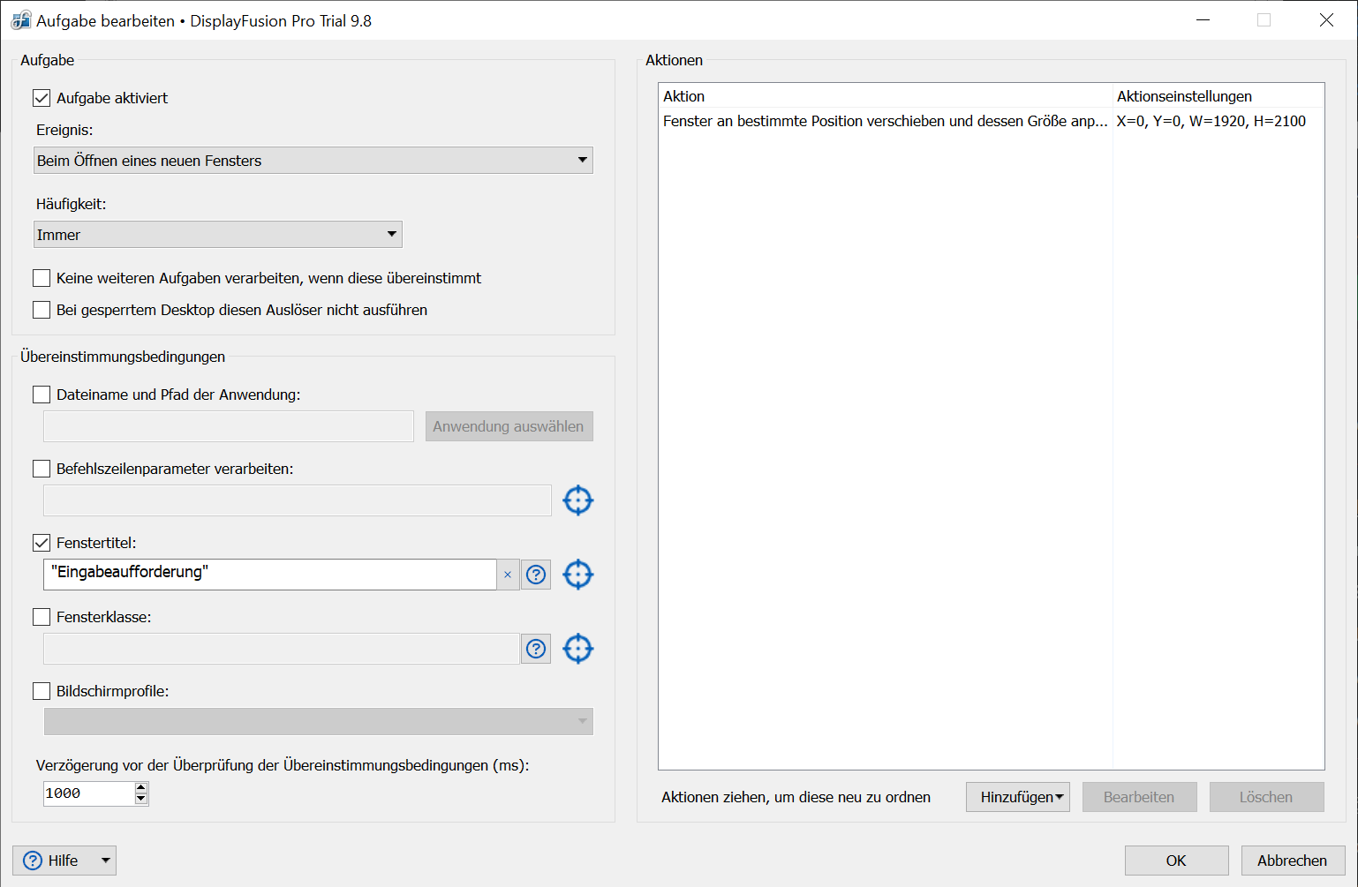Open the Ereignis dropdown list
This screenshot has height=887, width=1358.
tap(313, 161)
